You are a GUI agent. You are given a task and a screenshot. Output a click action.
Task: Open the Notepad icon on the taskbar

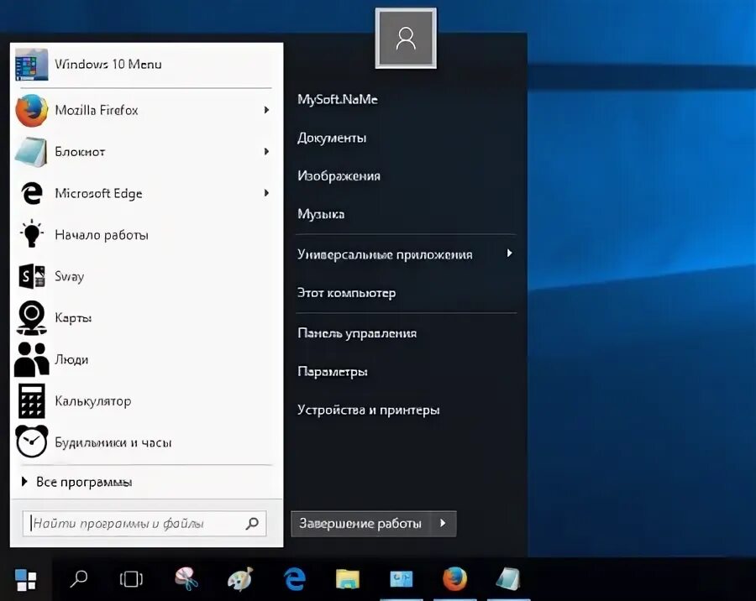pos(508,579)
